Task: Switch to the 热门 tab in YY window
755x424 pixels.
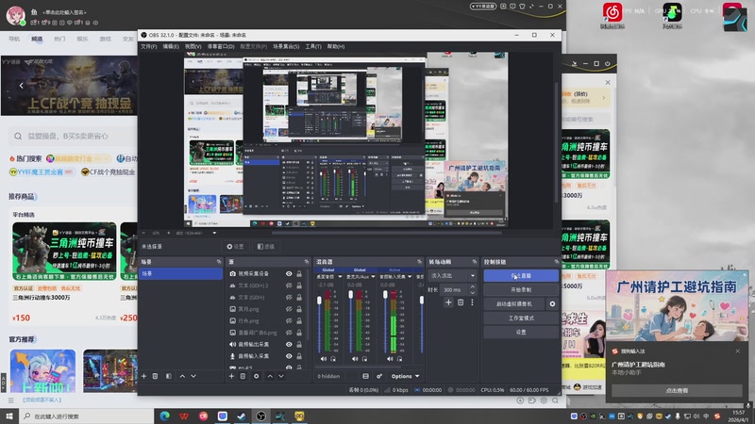Action: [x=59, y=39]
